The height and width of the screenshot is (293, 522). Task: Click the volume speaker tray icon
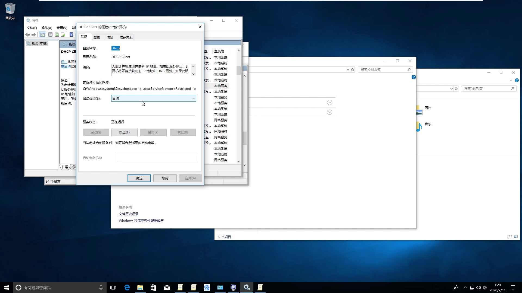coord(478,288)
